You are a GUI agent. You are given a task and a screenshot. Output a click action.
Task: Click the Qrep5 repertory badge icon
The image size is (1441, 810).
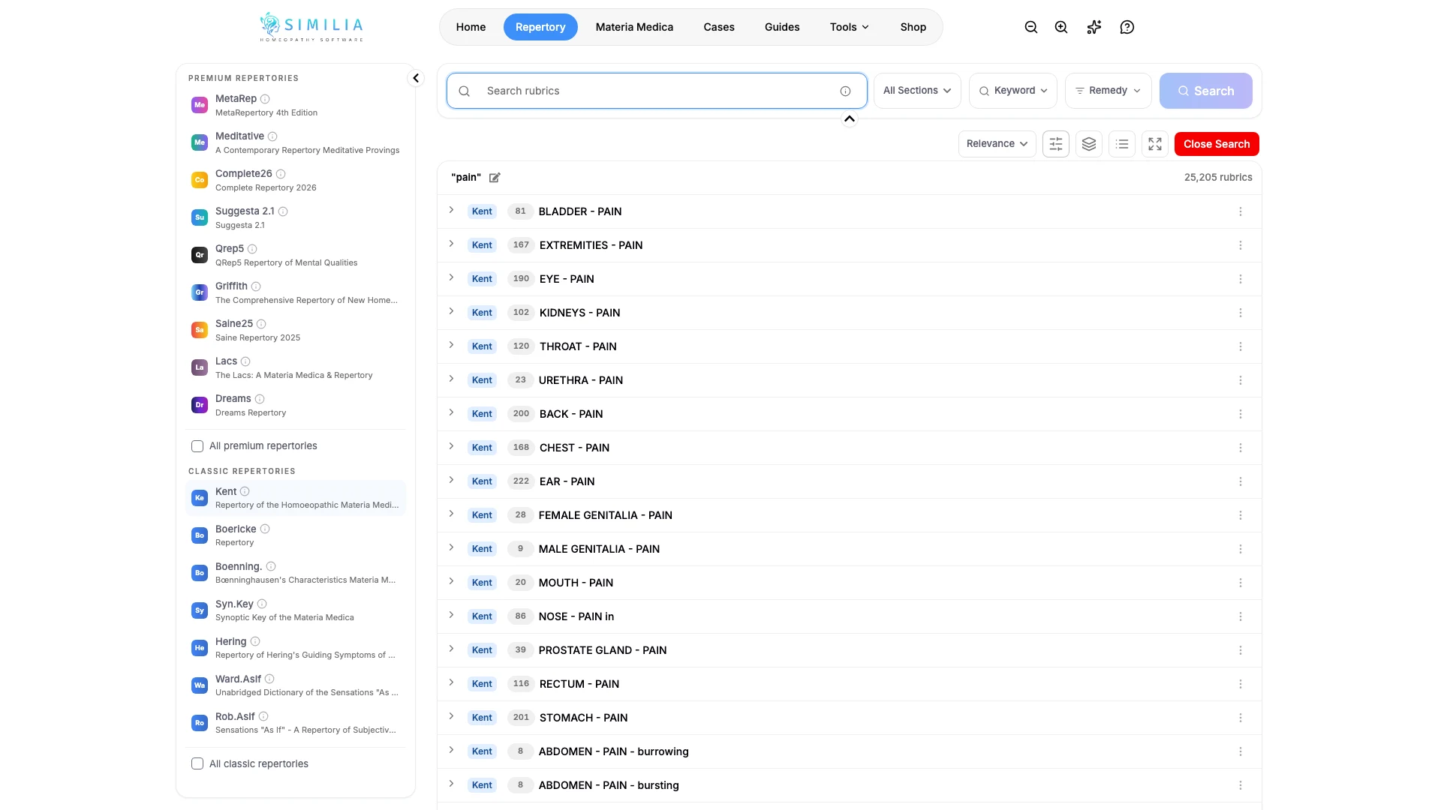coord(200,255)
